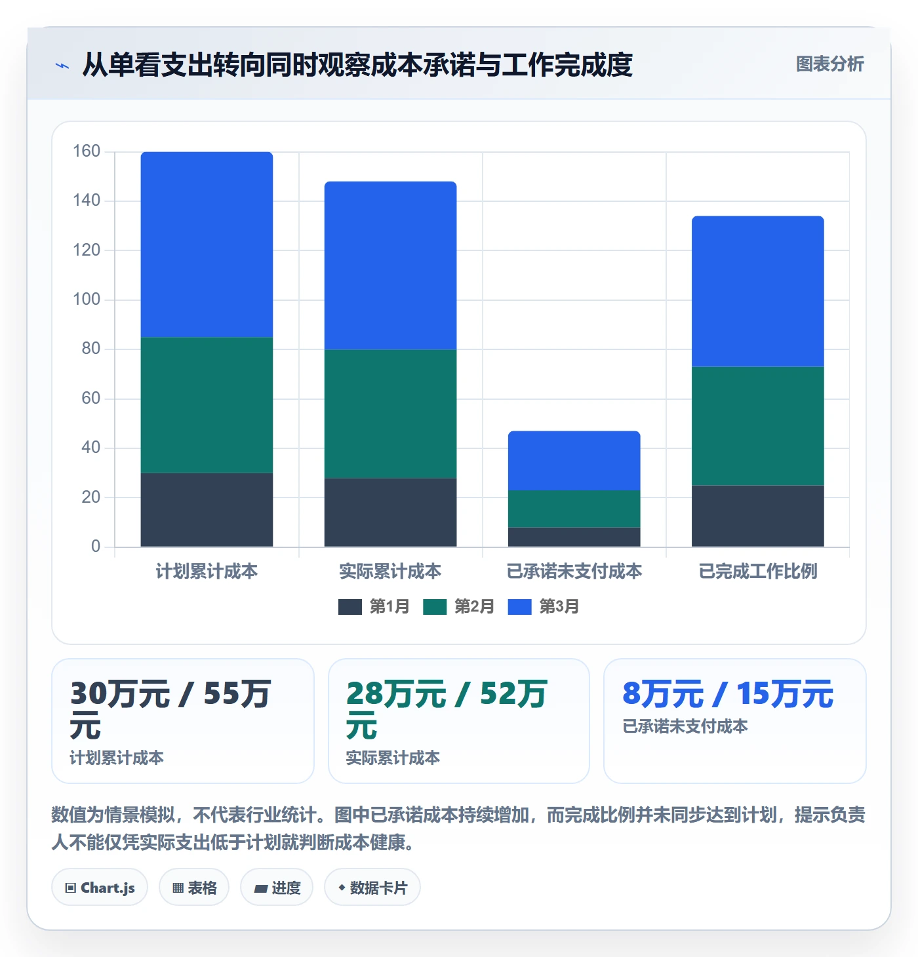Click the 已完成工作比例 x-axis label
The height and width of the screenshot is (957, 918).
(x=758, y=572)
